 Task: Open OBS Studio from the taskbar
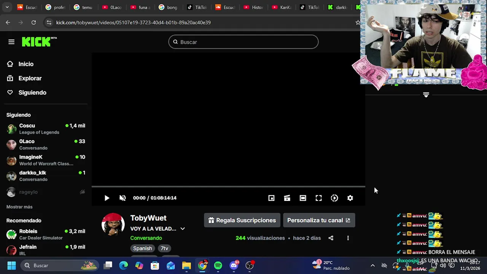250,265
